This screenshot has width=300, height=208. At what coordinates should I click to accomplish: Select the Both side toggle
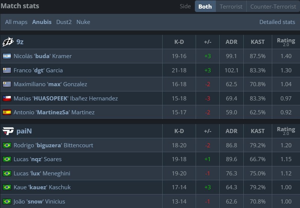(205, 6)
